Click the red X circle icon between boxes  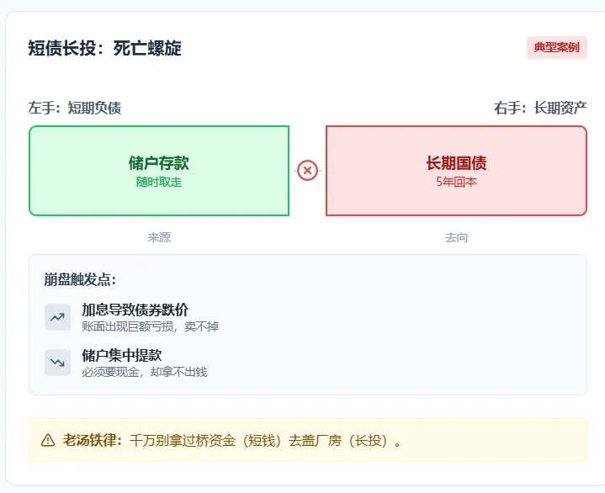point(307,171)
